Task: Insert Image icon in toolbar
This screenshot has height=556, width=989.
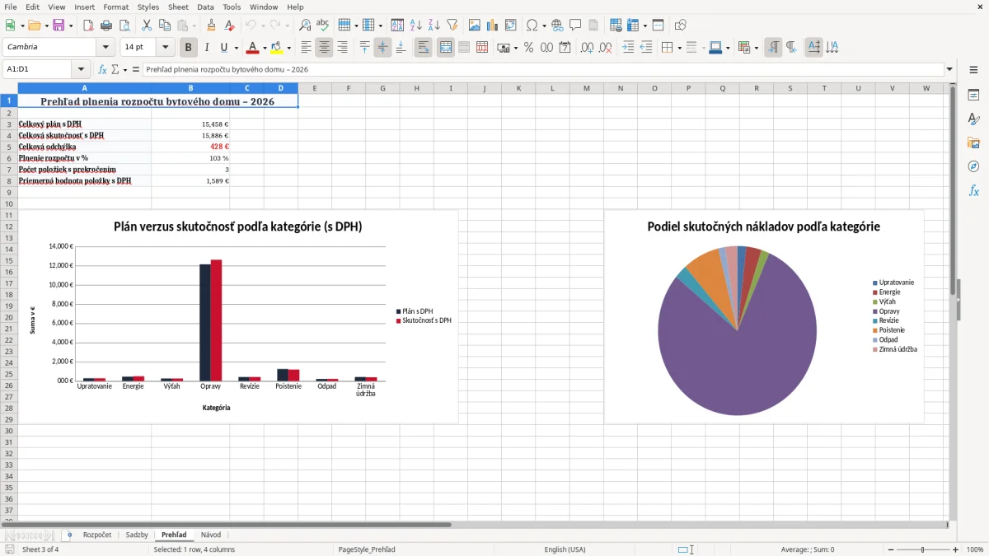Action: pyautogui.click(x=474, y=26)
